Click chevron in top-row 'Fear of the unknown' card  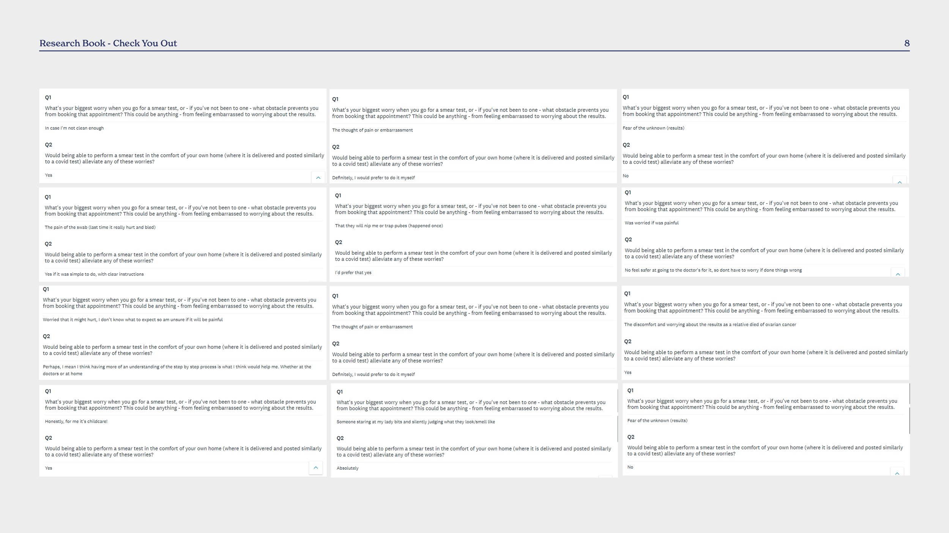pos(900,181)
